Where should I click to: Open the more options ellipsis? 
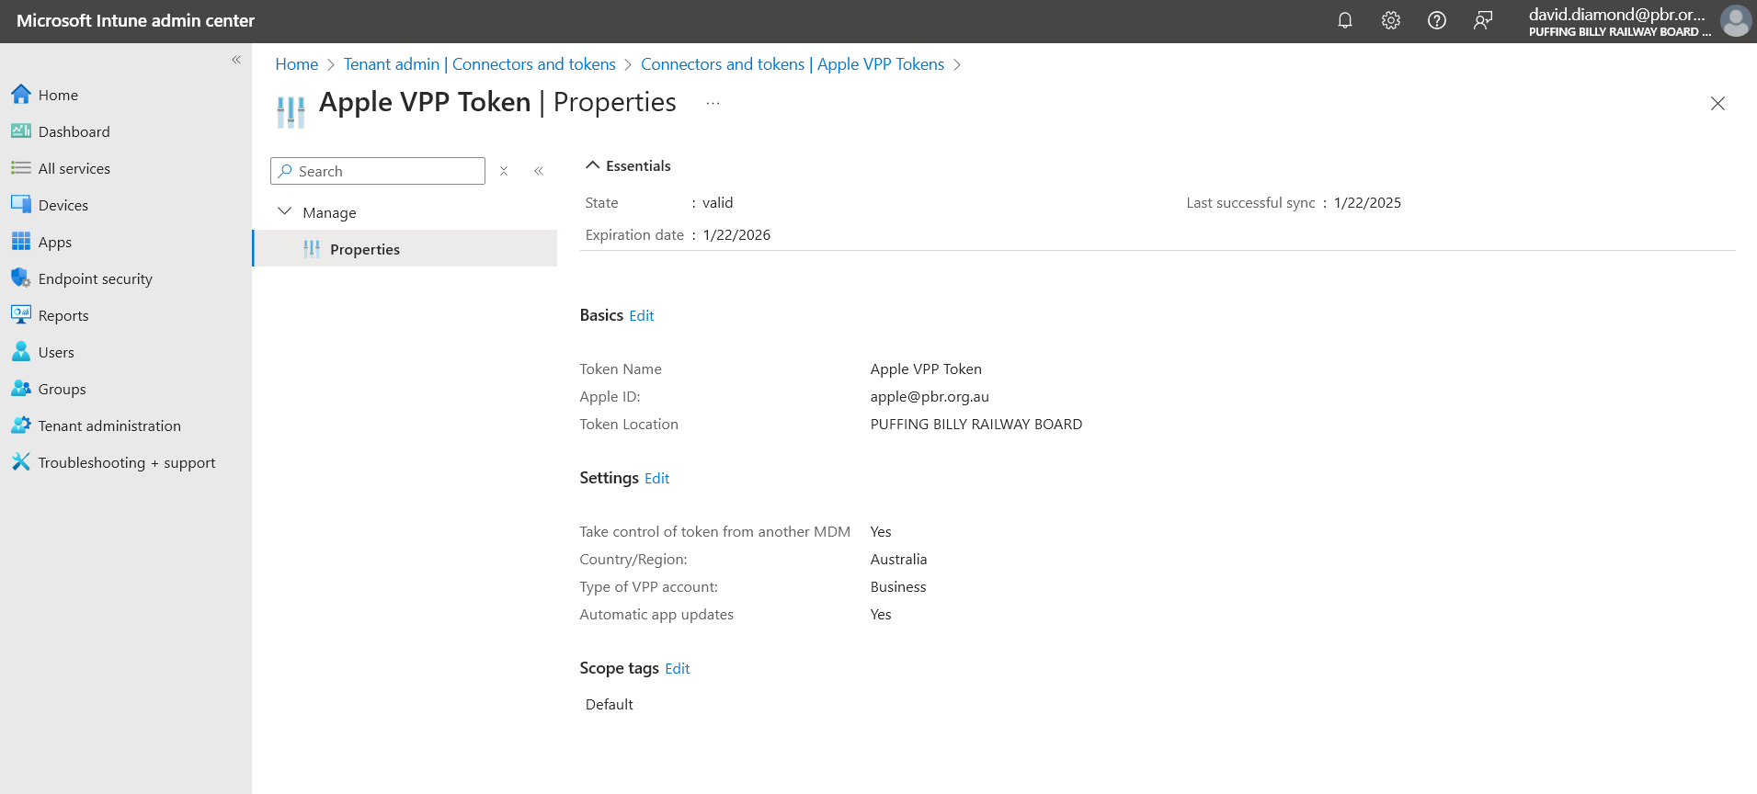(713, 103)
